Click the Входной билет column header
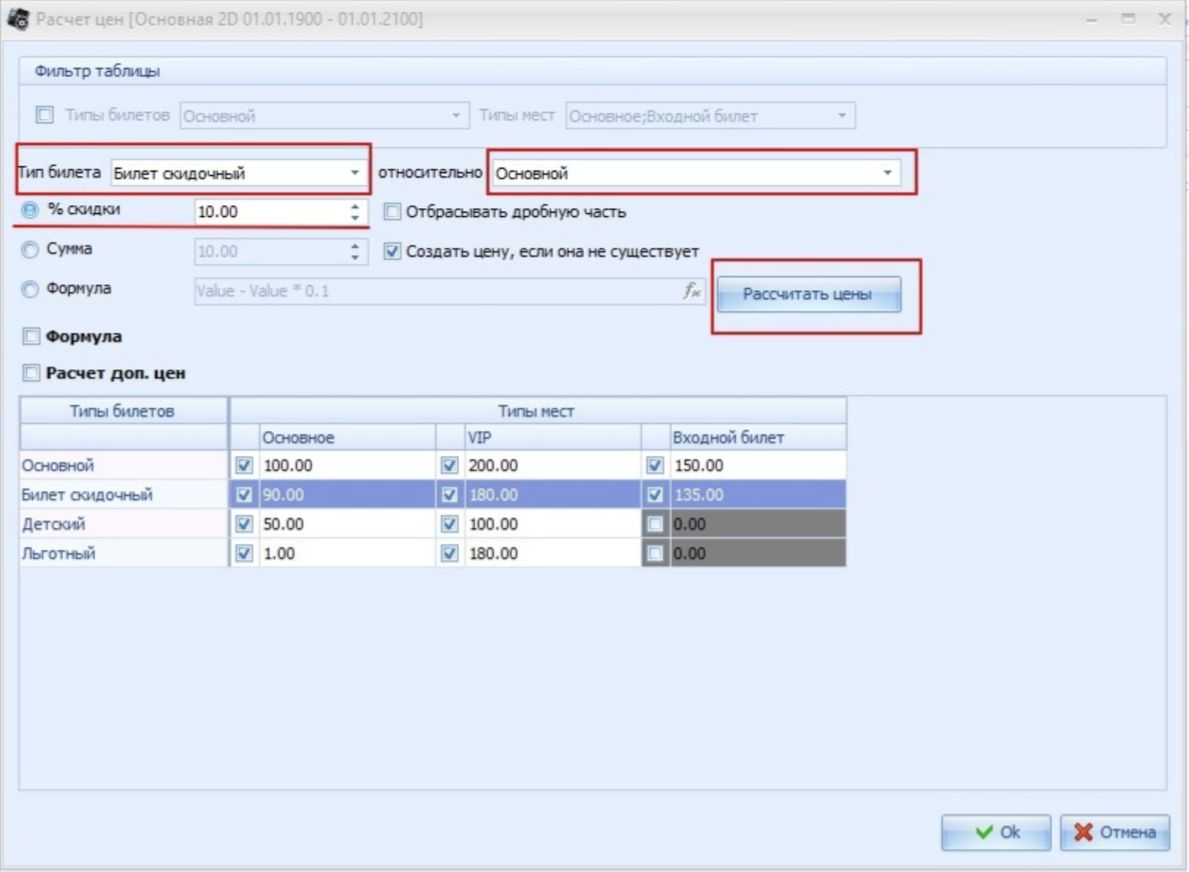 [758, 437]
